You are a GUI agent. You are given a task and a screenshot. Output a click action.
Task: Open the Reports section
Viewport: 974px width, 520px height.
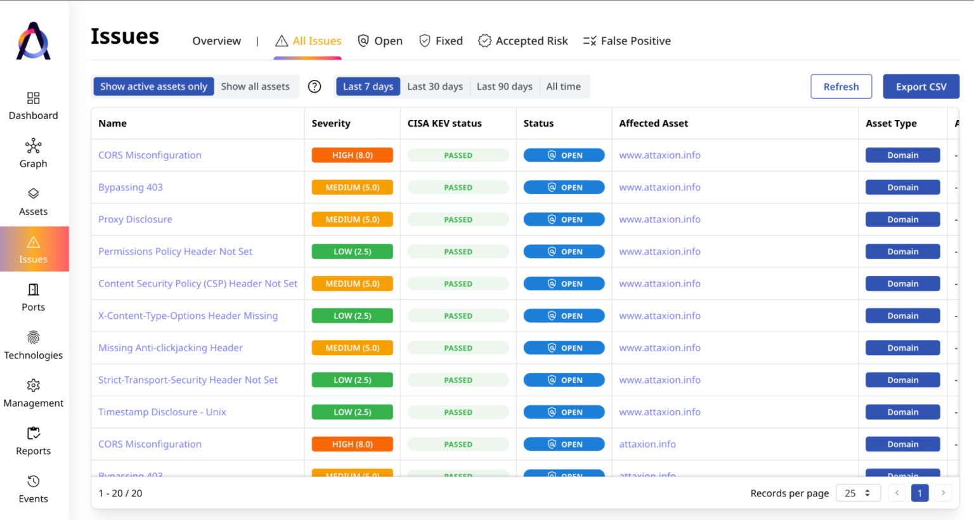[33, 441]
